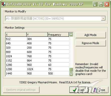Open the Monitor to Modify dropdown

[103, 18]
